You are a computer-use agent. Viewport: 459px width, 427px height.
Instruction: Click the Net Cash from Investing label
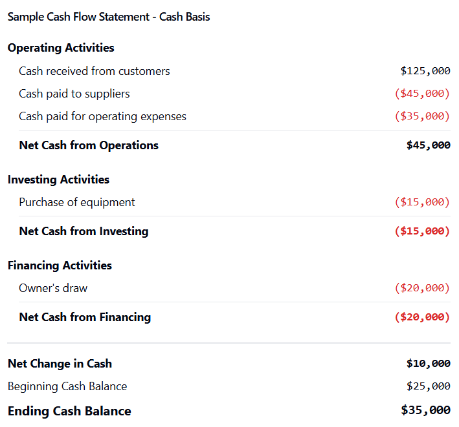[84, 231]
